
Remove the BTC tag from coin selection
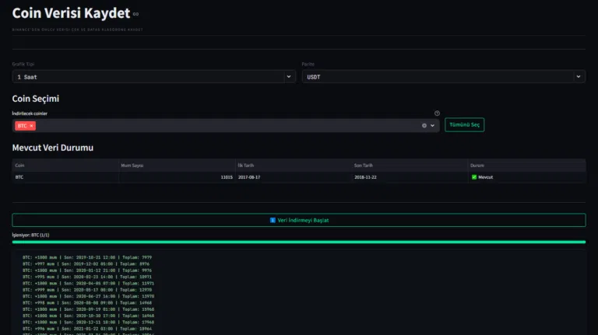click(x=32, y=125)
